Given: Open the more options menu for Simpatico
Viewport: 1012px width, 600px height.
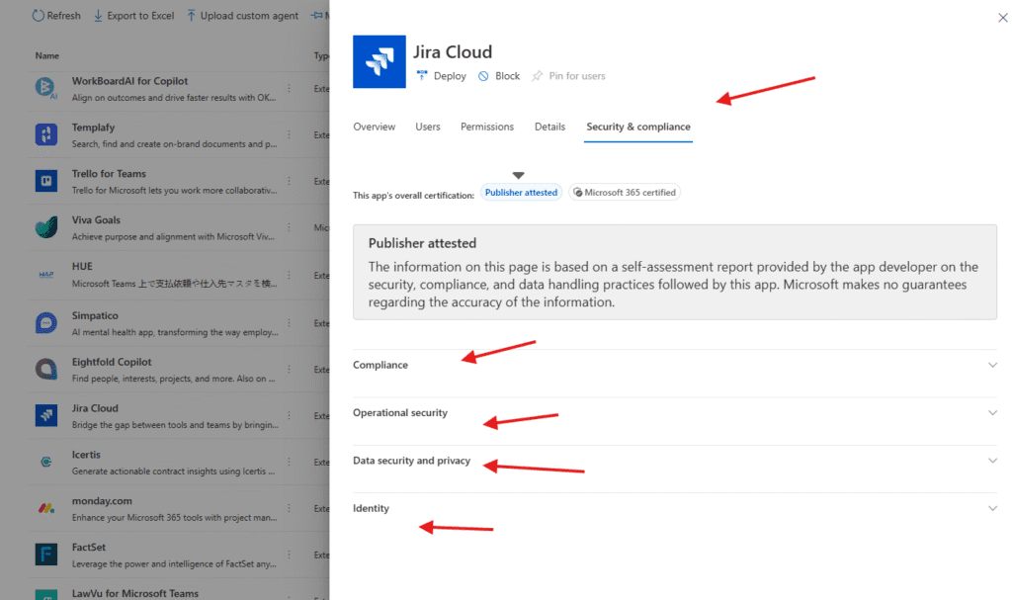Looking at the screenshot, I should [289, 322].
